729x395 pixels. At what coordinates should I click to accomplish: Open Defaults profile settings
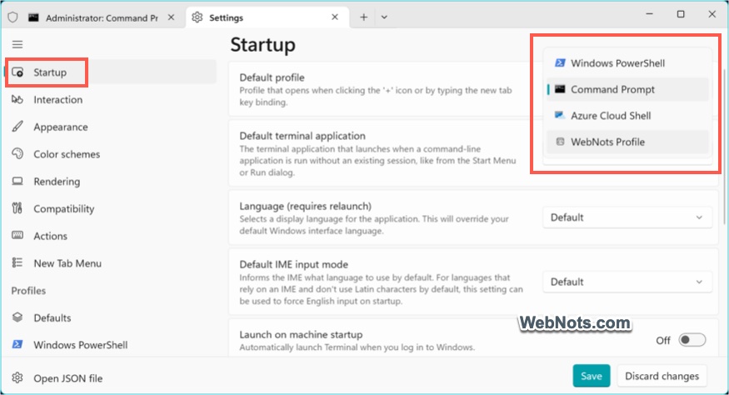[x=111, y=317]
